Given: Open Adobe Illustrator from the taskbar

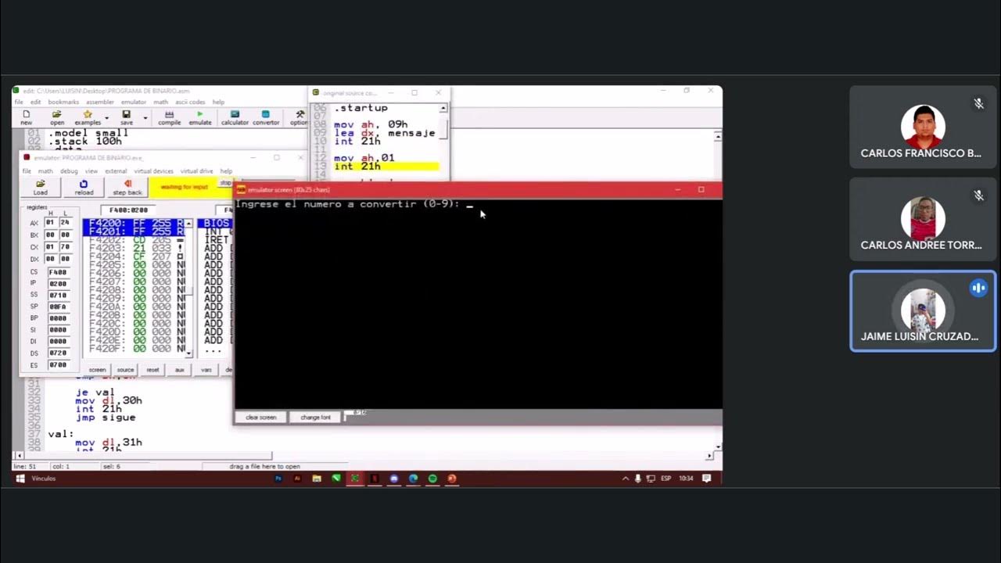Looking at the screenshot, I should tap(297, 479).
